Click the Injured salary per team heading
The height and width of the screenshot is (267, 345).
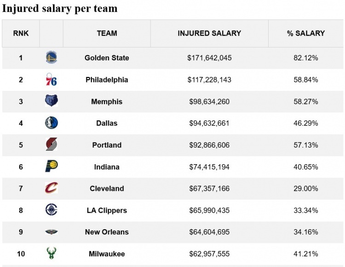pyautogui.click(x=60, y=8)
